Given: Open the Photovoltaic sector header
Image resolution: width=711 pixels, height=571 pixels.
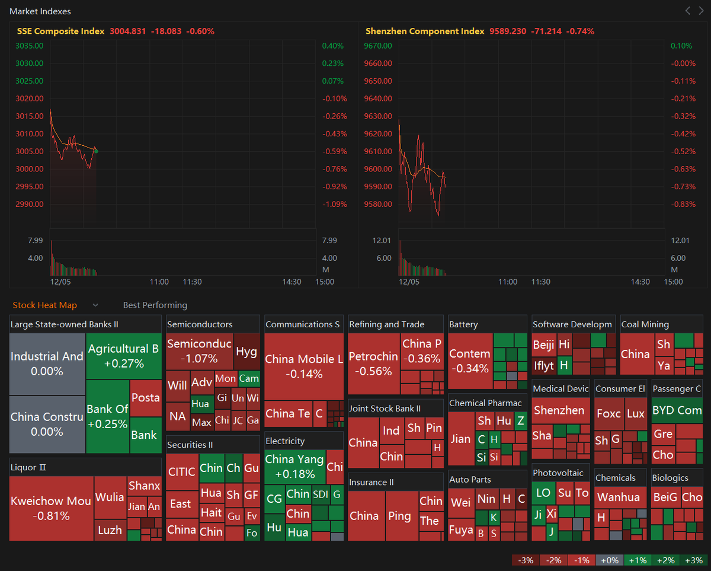Looking at the screenshot, I should pos(560,473).
